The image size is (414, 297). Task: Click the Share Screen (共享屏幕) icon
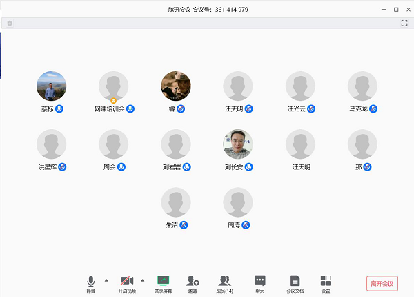164,281
